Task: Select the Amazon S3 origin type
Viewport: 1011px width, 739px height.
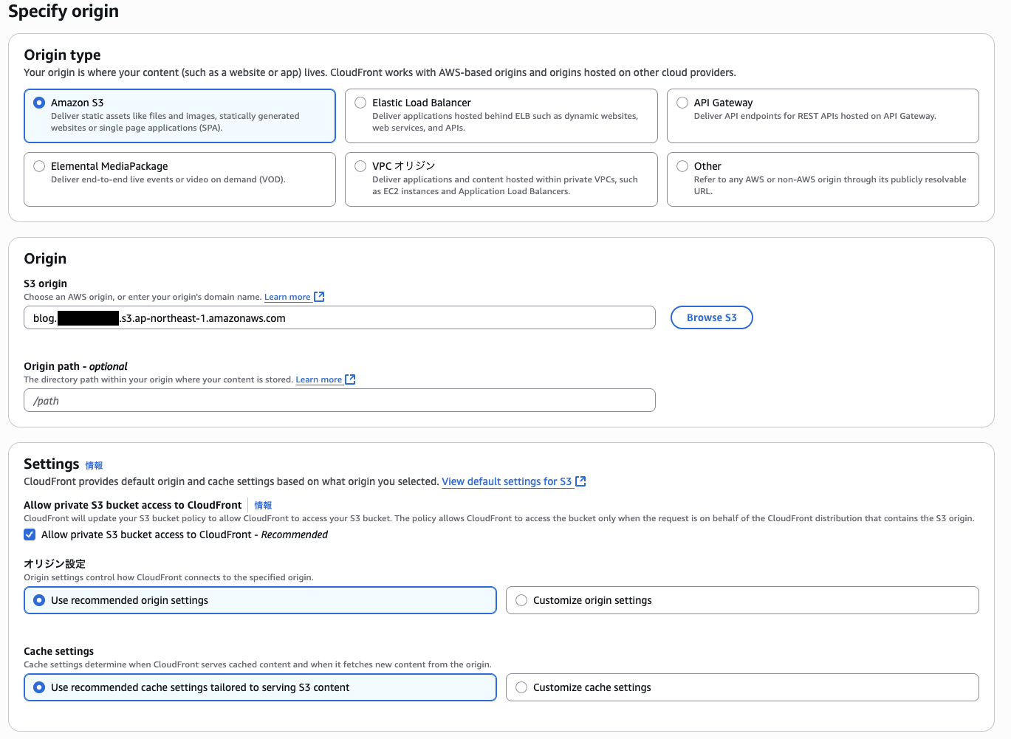Action: click(x=39, y=103)
